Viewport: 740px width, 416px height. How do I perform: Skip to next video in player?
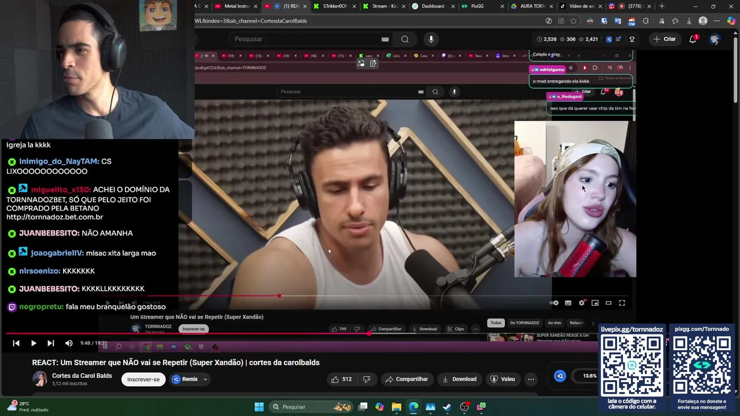tap(50, 343)
